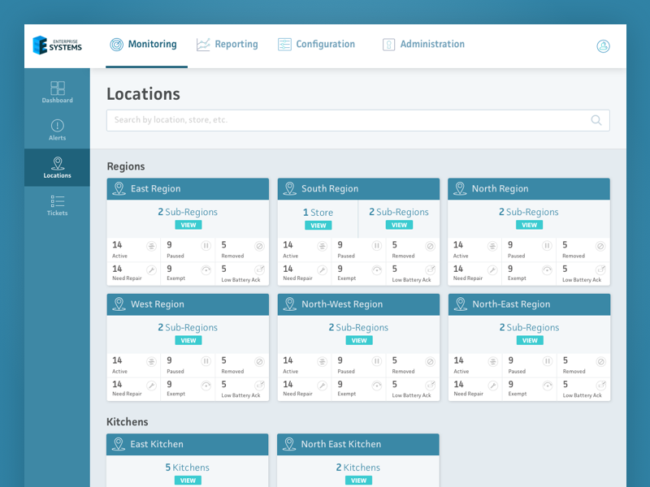Open the Administration tab
This screenshot has width=650, height=487.
point(423,45)
